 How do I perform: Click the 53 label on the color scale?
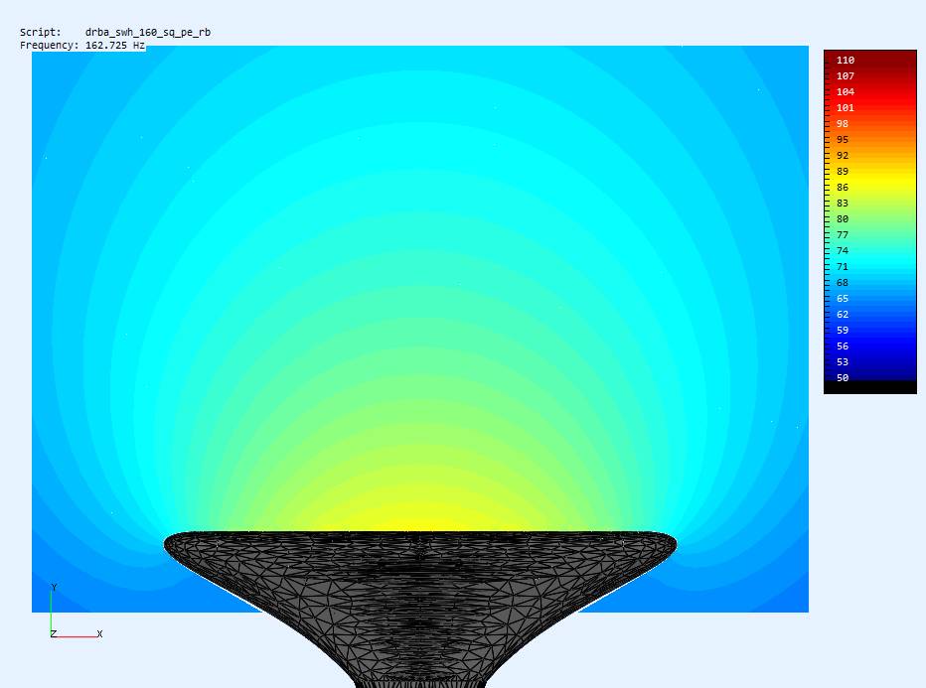coord(843,363)
